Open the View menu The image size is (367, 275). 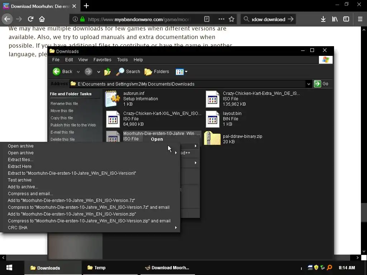(x=83, y=60)
